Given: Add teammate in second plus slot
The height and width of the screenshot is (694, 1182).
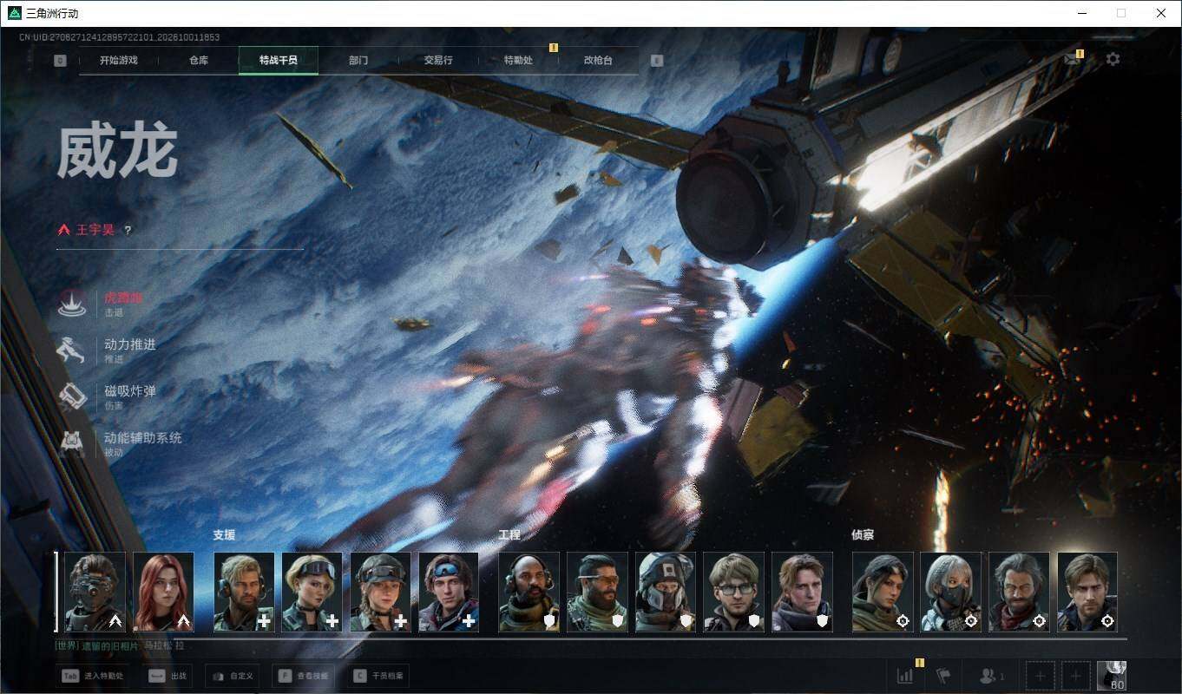Looking at the screenshot, I should pyautogui.click(x=1076, y=676).
